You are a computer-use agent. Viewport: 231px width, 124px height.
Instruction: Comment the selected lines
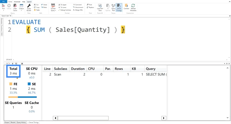click(77, 5)
